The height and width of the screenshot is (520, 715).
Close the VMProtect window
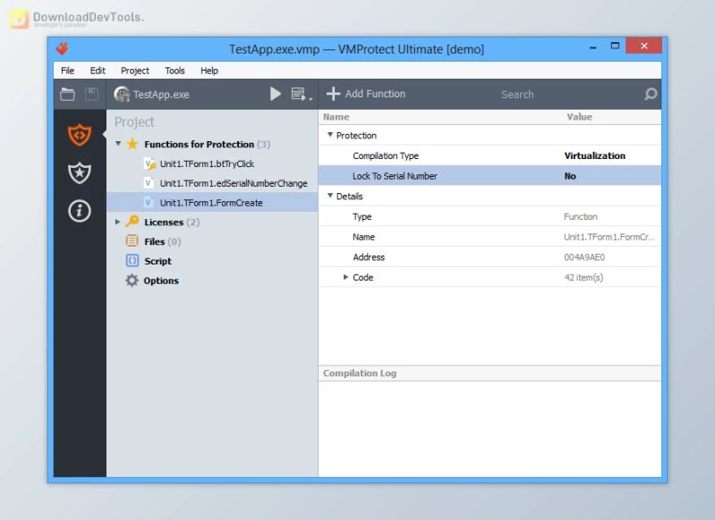point(644,46)
